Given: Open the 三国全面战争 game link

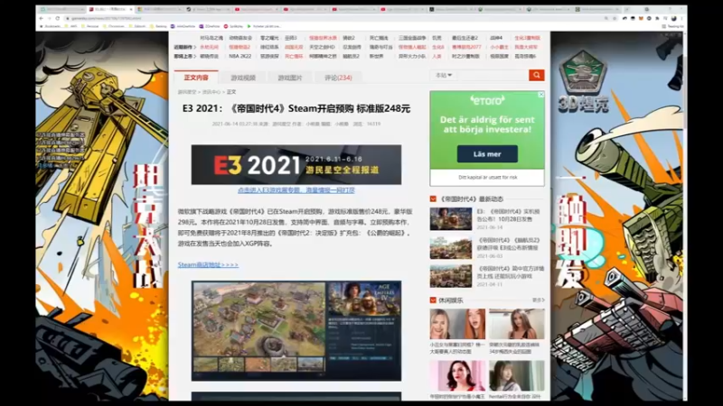Looking at the screenshot, I should pos(412,38).
